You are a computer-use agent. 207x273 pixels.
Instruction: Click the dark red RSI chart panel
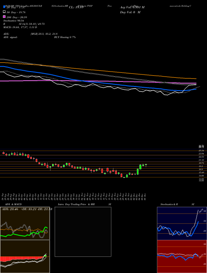pos(182,256)
